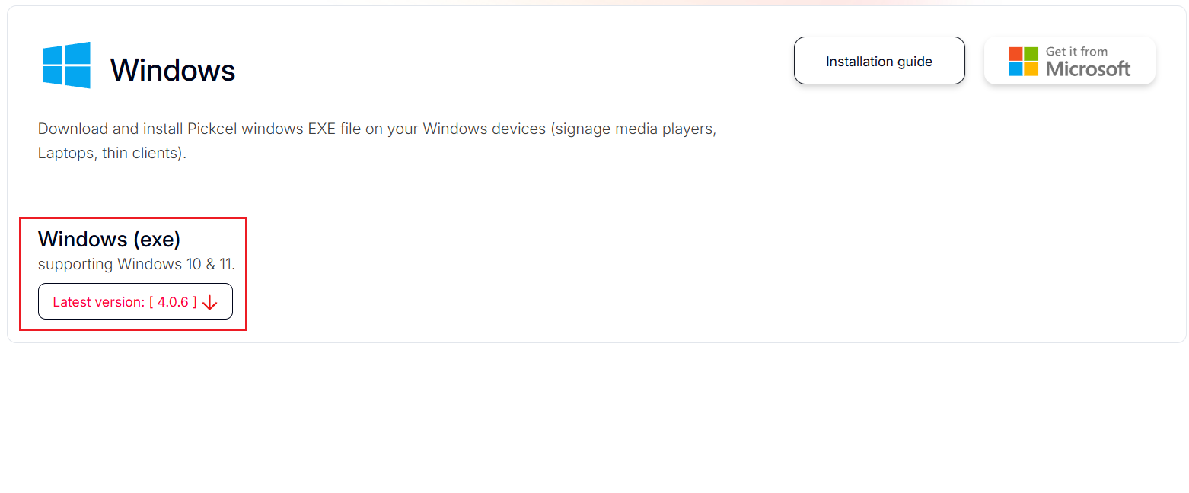
Task: Click the Windows heading title
Action: (x=173, y=70)
